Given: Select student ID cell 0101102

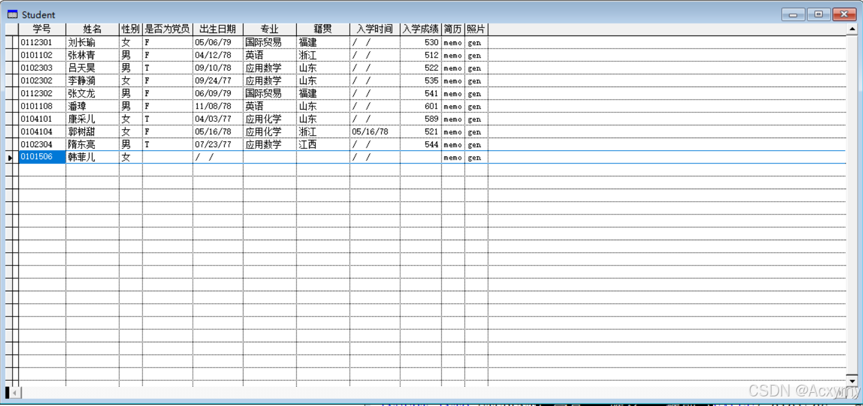Looking at the screenshot, I should pos(42,55).
